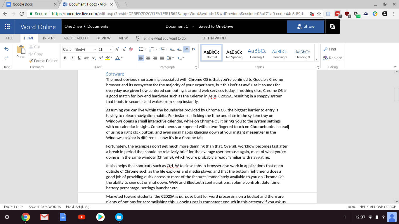Open Google Docs from the shelf
The image size is (399, 224).
tap(63, 217)
